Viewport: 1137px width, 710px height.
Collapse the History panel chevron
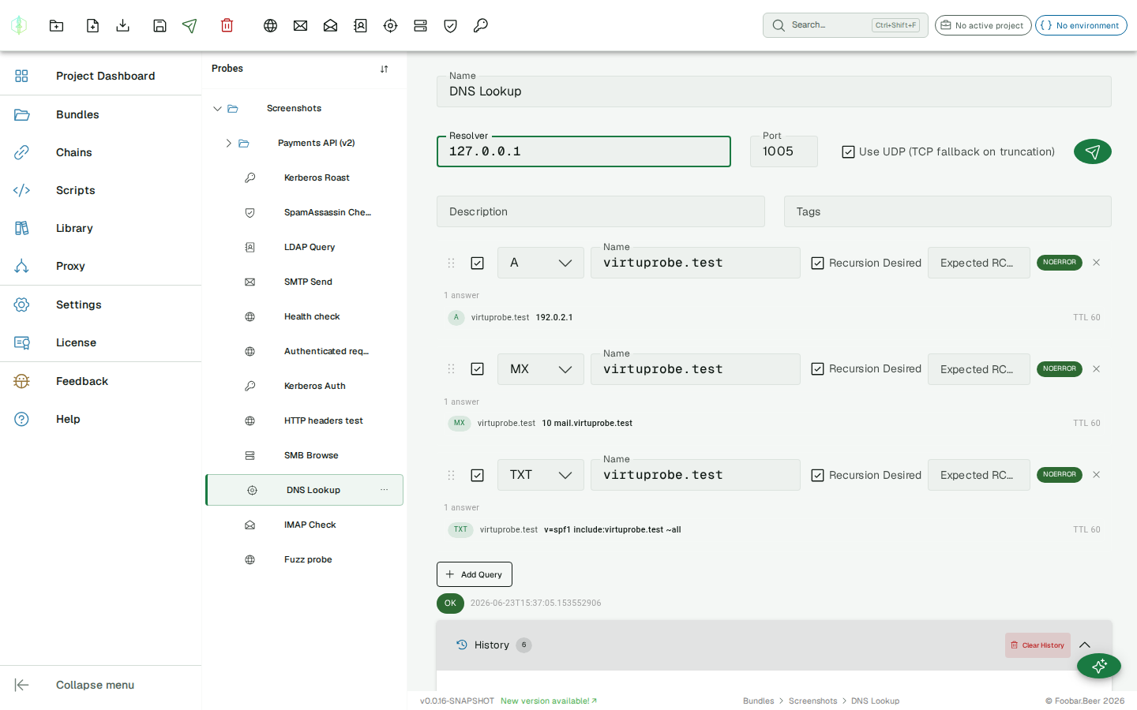[x=1085, y=645]
